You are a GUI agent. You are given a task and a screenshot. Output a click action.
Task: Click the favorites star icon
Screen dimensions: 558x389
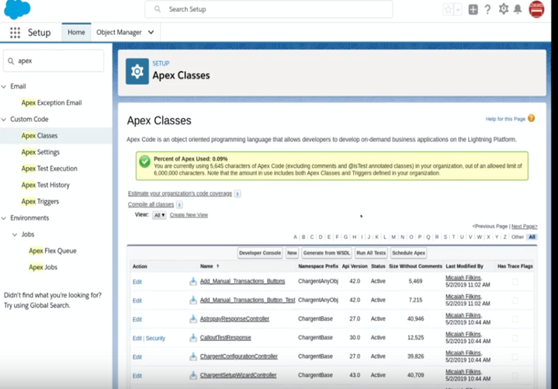448,9
